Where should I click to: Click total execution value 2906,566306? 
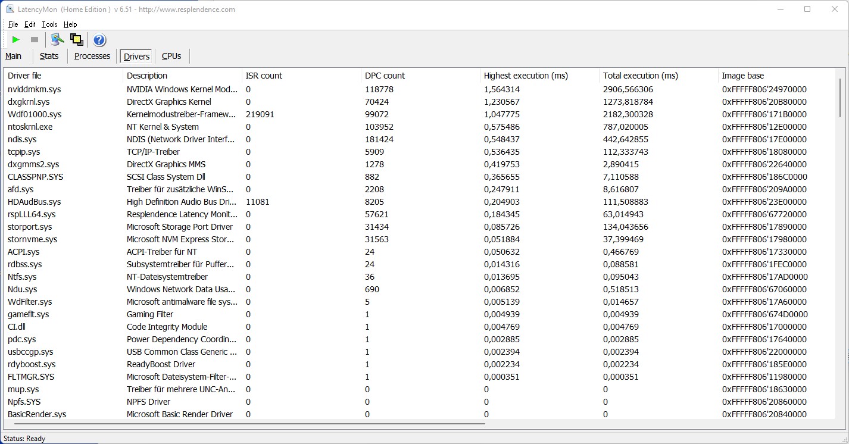point(628,89)
